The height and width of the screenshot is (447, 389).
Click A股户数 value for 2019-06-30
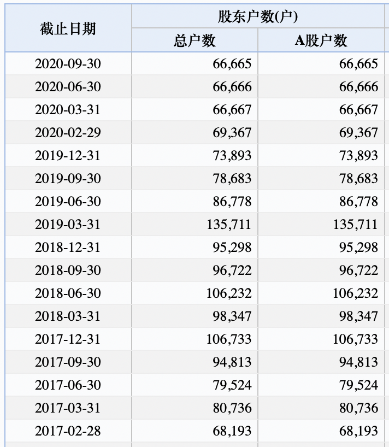click(x=358, y=202)
